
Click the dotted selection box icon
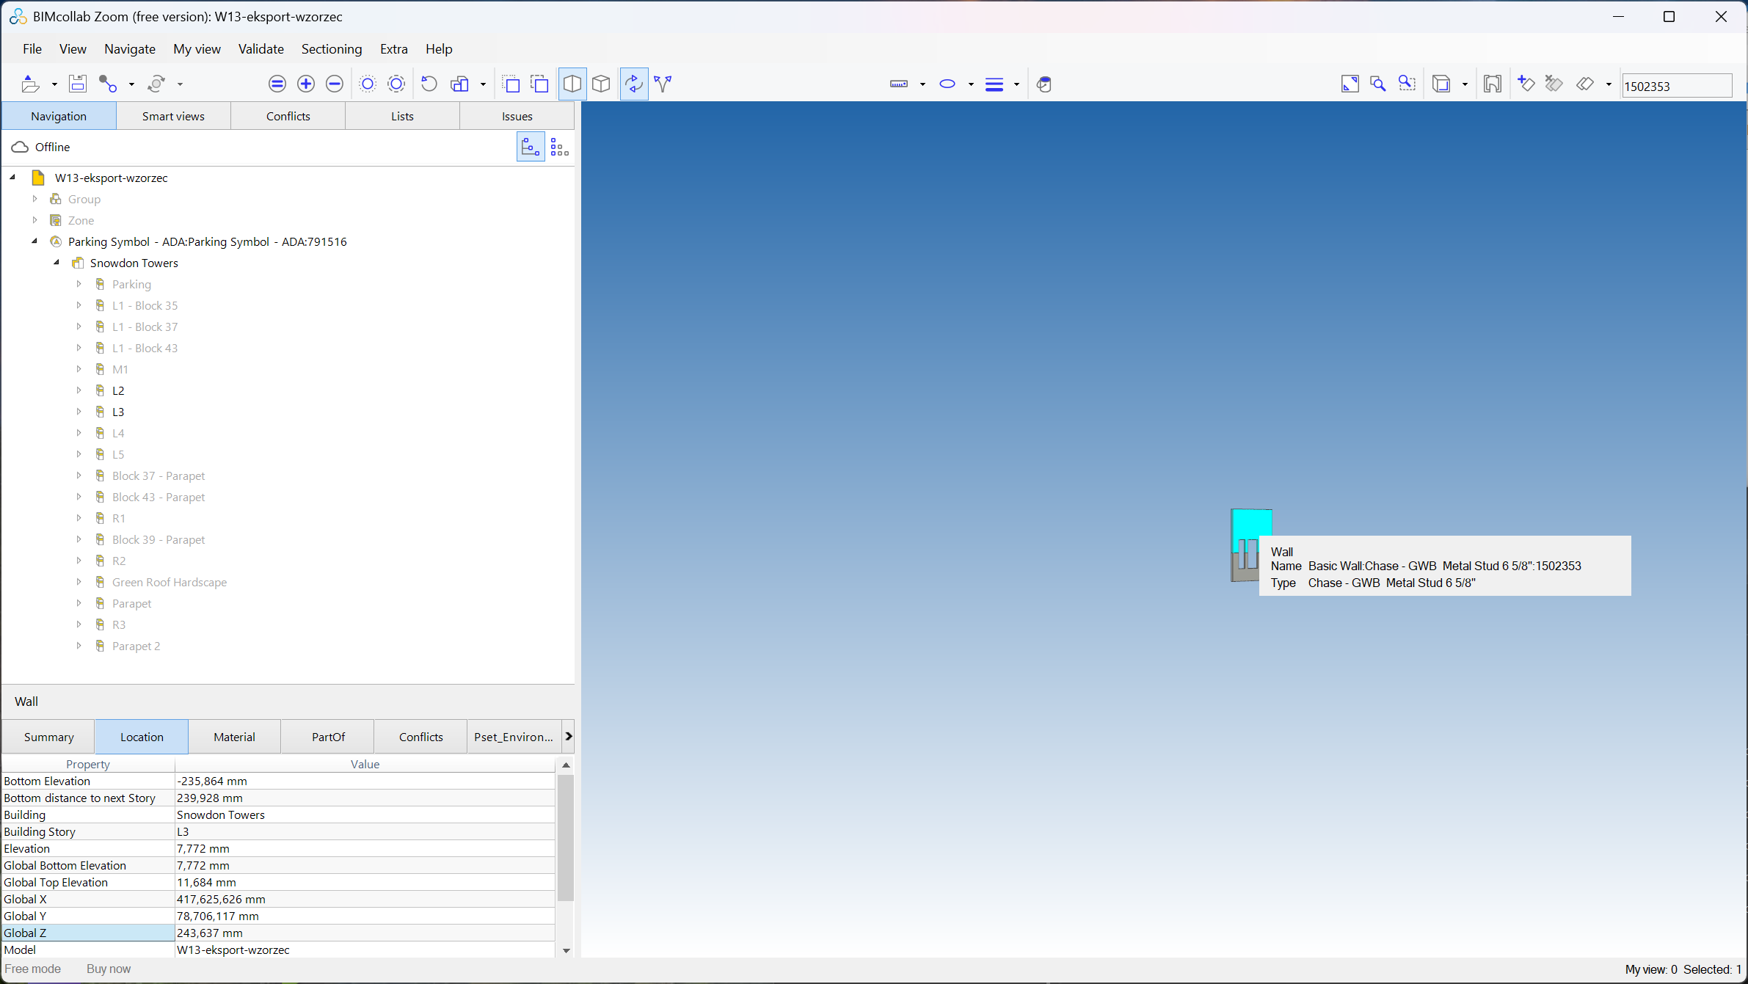click(511, 84)
